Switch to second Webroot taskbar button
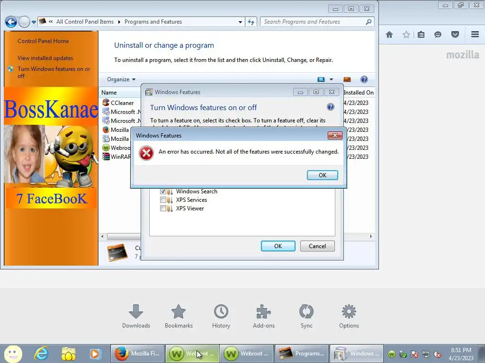The width and height of the screenshot is (485, 363). click(246, 354)
